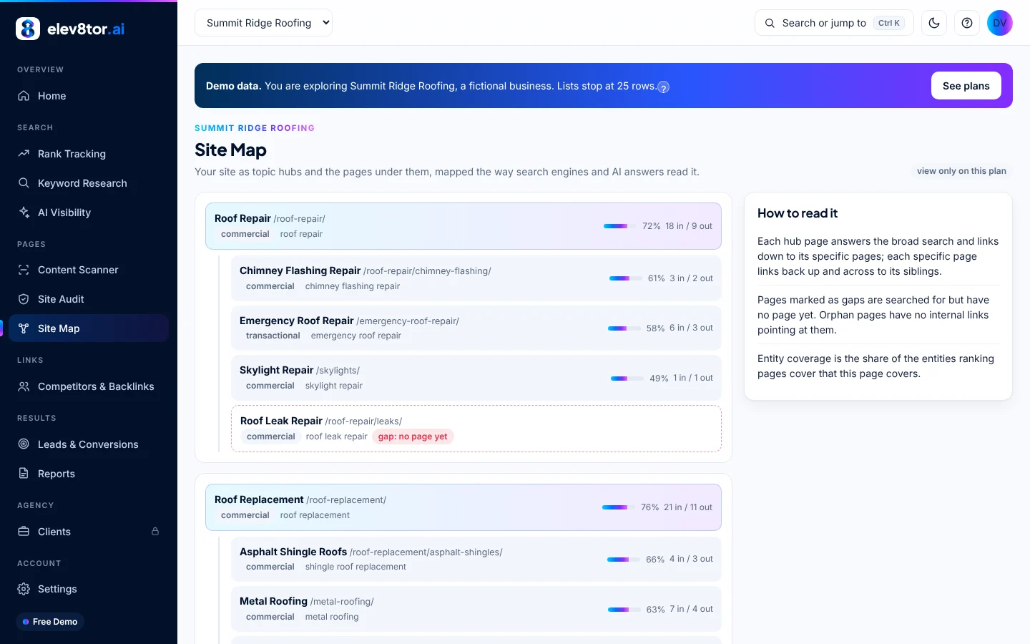Click the Keyword Research magnifier icon
This screenshot has height=644, width=1030.
click(24, 183)
